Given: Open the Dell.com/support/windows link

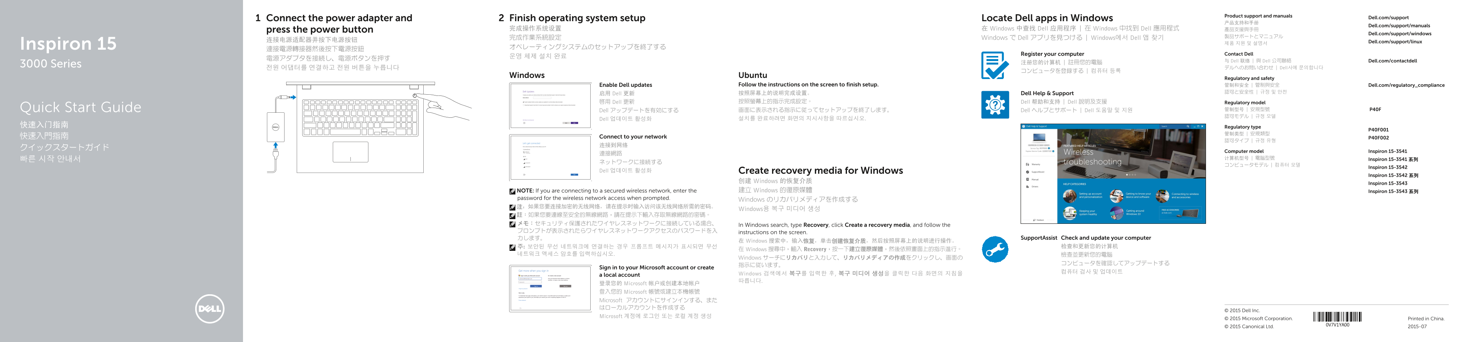Looking at the screenshot, I should pyautogui.click(x=1399, y=33).
